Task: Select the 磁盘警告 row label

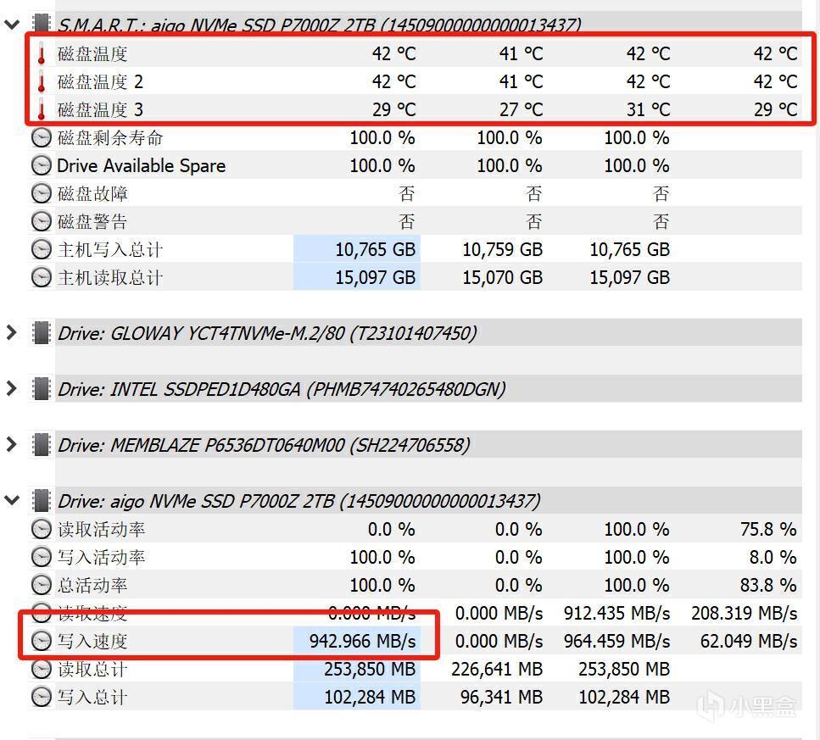Action: 92,221
